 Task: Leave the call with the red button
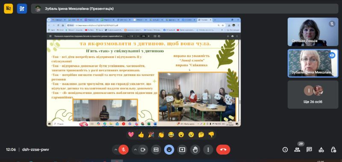coord(223,150)
